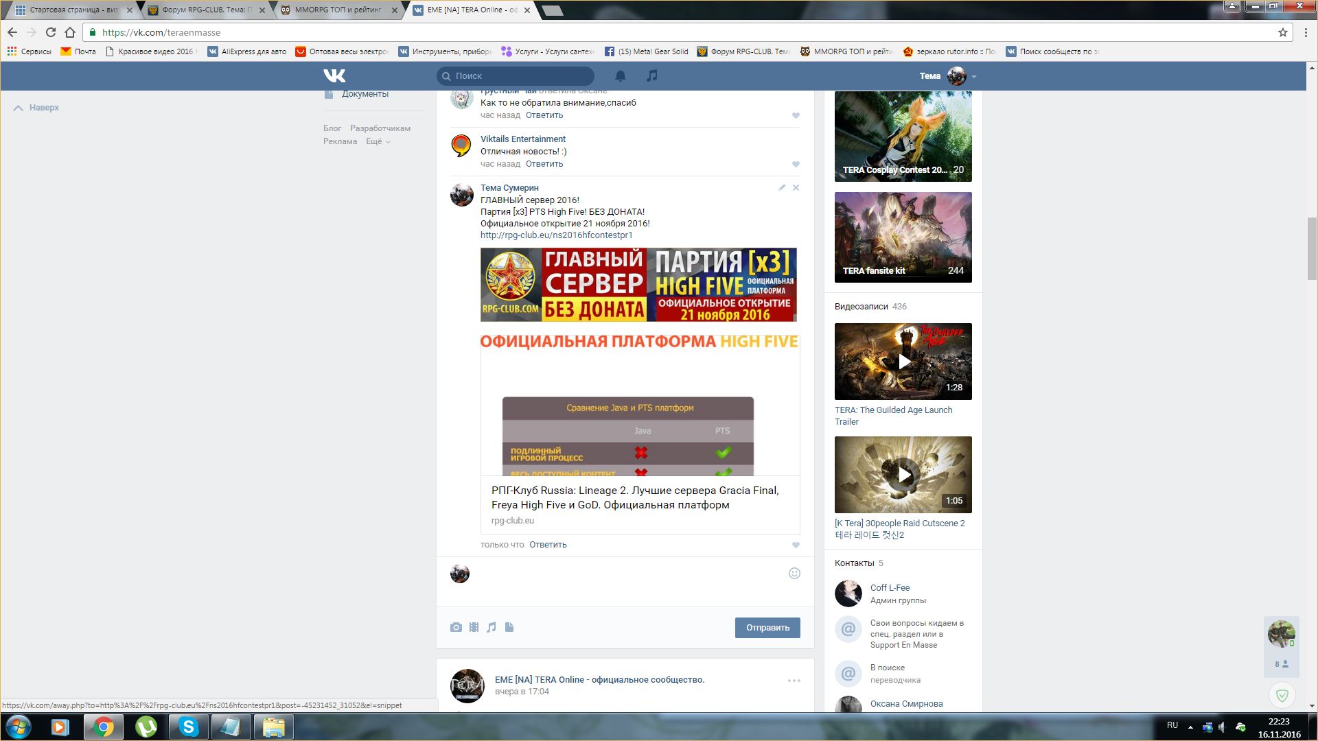Click RU language indicator in tray
The width and height of the screenshot is (1318, 741).
coord(1172,725)
